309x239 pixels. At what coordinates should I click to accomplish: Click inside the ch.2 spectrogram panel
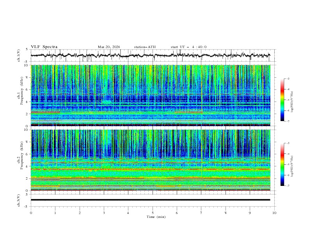[151, 160]
